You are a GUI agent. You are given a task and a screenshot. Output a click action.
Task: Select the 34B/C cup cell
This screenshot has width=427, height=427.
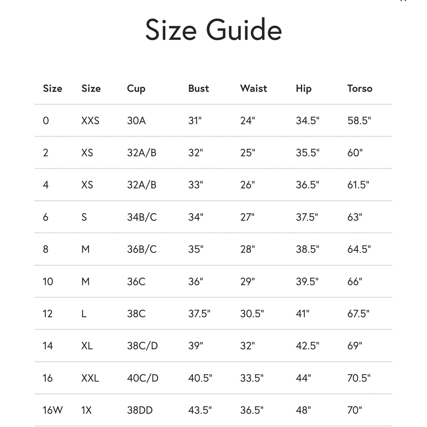pyautogui.click(x=142, y=217)
